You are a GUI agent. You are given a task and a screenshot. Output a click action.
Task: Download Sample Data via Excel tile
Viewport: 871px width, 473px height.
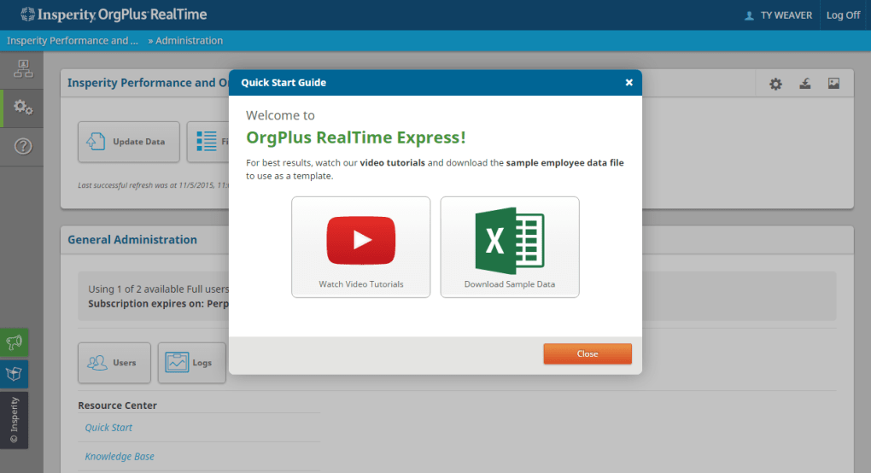tap(510, 247)
